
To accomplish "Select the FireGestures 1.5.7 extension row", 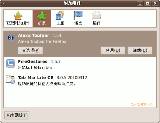I will pyautogui.click(x=80, y=65).
